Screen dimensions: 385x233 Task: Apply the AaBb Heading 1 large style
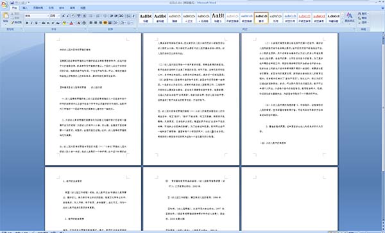click(x=218, y=18)
